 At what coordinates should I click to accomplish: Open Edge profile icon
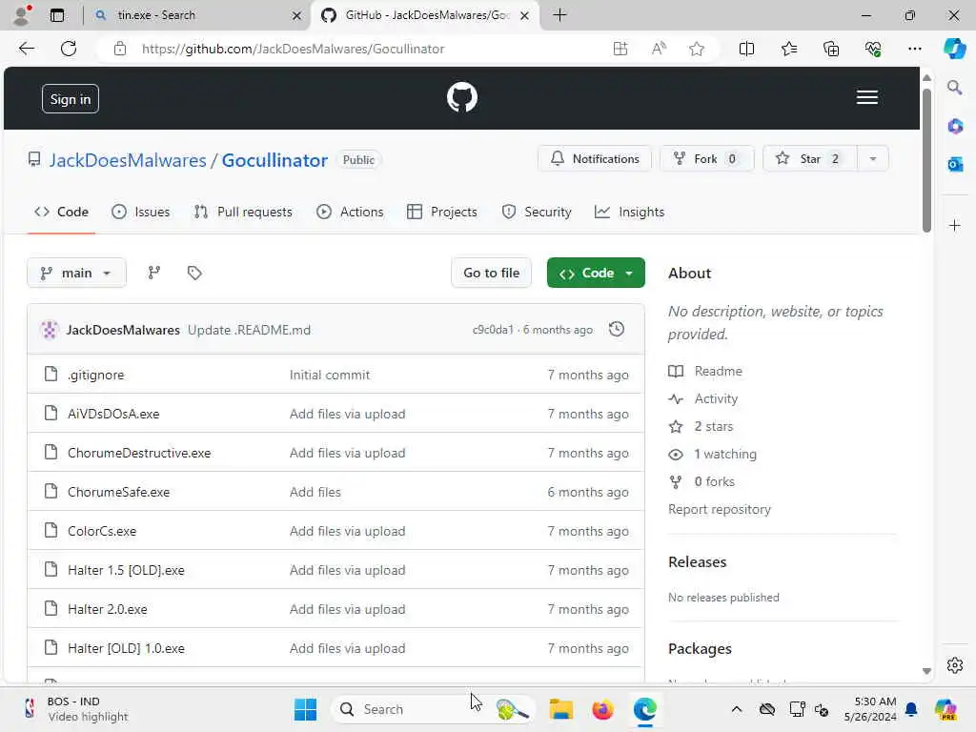click(23, 15)
